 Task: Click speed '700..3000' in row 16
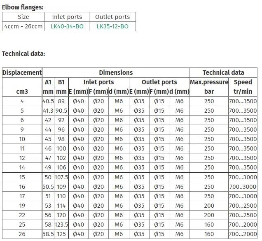coord(243,187)
